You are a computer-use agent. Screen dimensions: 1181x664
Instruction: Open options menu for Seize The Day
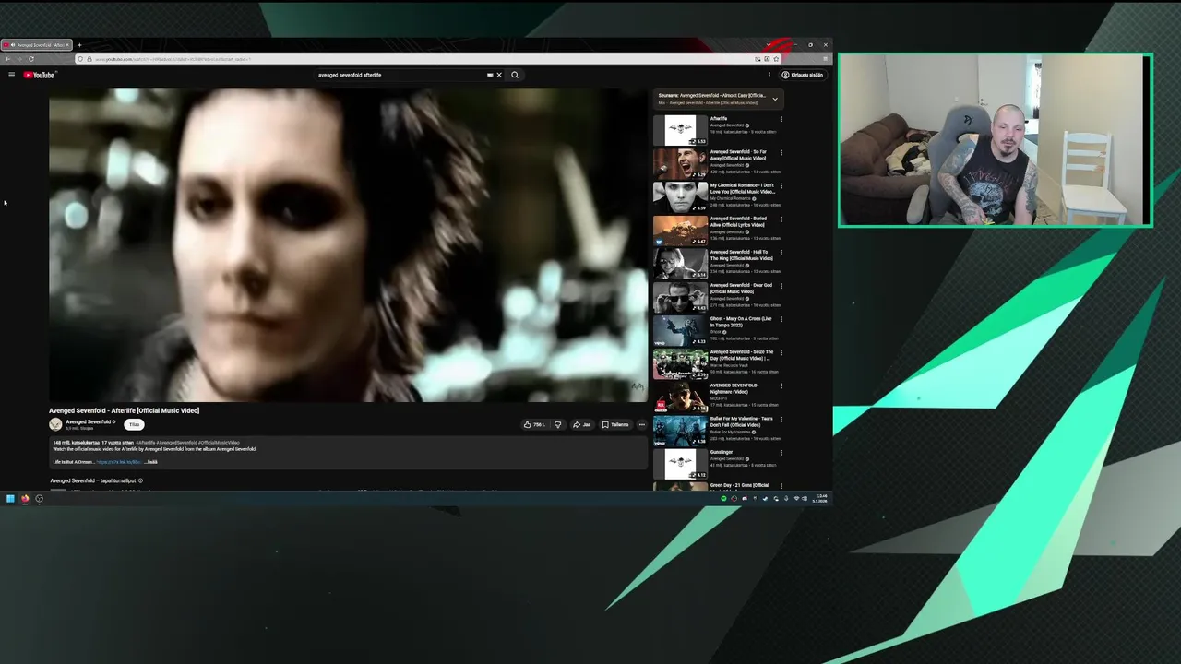[x=781, y=352]
